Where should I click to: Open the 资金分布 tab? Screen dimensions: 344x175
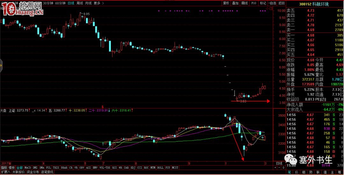(33, 172)
